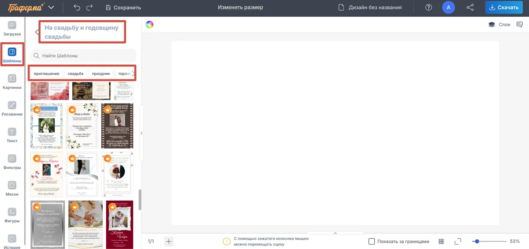The height and width of the screenshot is (249, 529).
Task: Click the Найти Шаблоны search field
Action: tap(84, 56)
